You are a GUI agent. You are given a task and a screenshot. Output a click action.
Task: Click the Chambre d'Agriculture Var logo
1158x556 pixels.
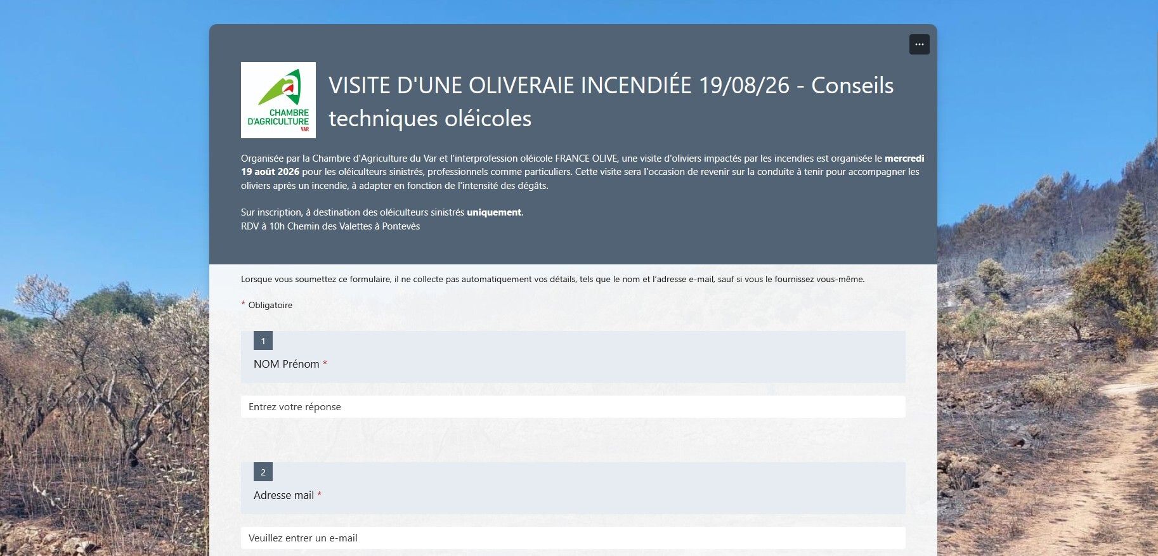278,100
